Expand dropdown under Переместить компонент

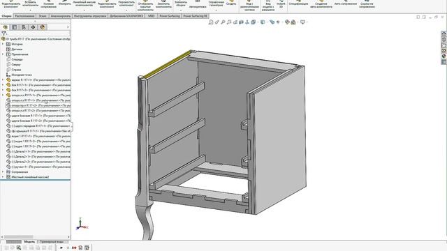pyautogui.click(x=126, y=10)
